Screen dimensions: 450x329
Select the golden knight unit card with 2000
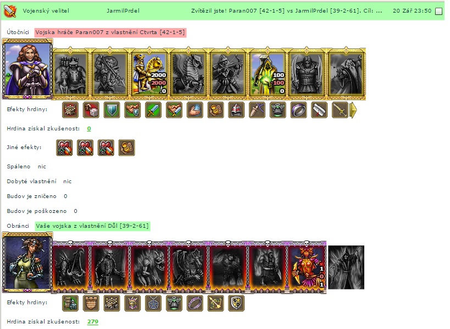click(149, 73)
